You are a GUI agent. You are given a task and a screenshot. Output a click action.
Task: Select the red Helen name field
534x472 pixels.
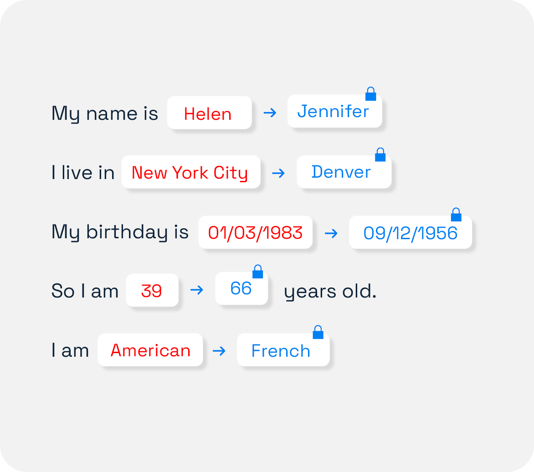point(210,113)
